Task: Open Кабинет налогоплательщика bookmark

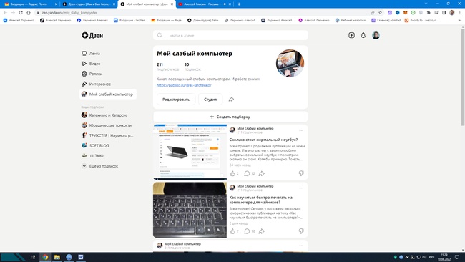Action: point(351,21)
